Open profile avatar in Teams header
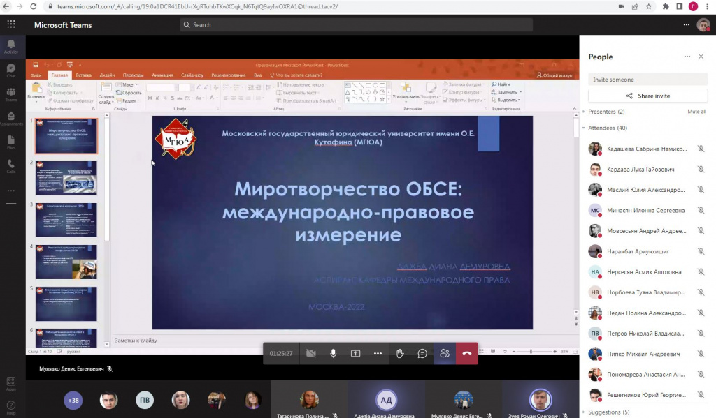 (703, 25)
